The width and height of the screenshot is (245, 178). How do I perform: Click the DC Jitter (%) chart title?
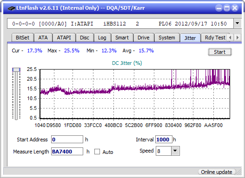tap(127, 63)
